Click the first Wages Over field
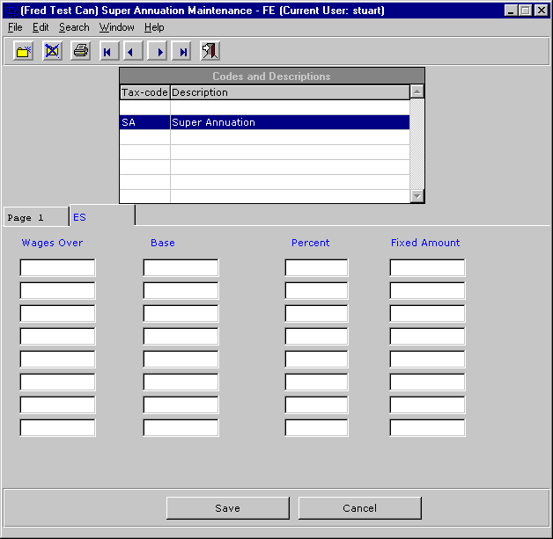 (x=57, y=267)
